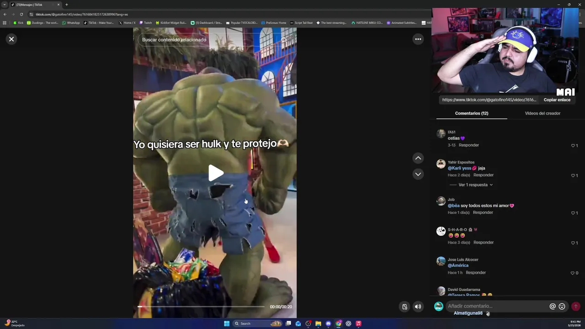This screenshot has height=329, width=585.
Task: Click the video progress bar
Action: [x=201, y=307]
